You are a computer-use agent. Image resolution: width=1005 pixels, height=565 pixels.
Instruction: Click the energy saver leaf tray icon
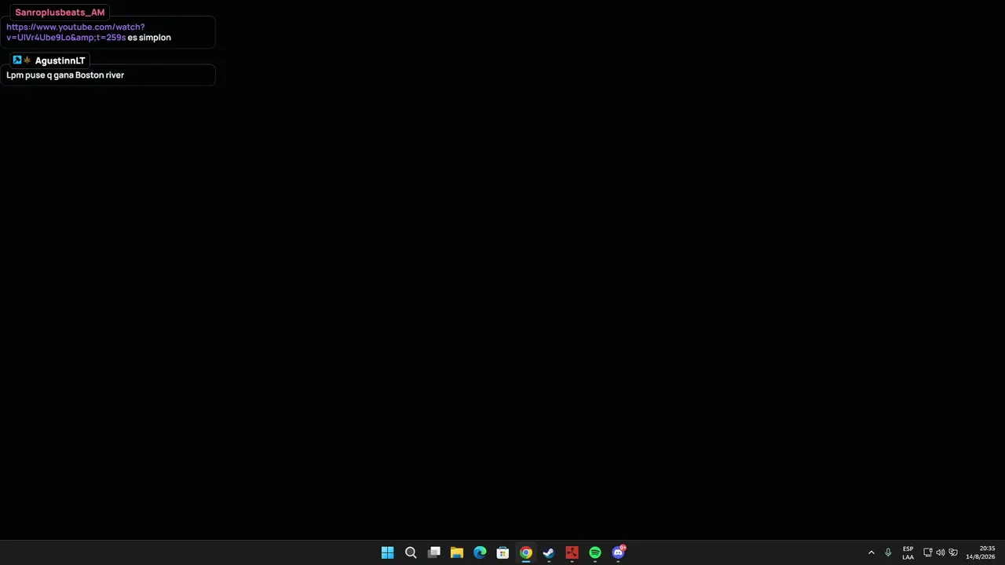953,553
